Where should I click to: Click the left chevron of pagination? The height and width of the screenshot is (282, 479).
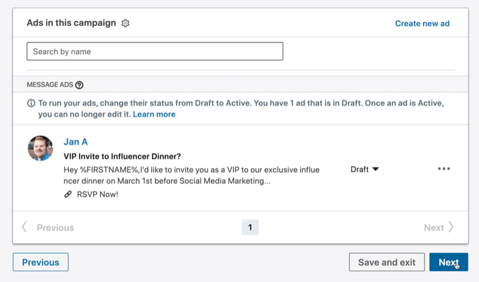(25, 227)
